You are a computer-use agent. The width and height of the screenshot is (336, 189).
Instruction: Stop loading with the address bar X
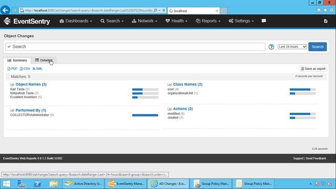[164, 10]
